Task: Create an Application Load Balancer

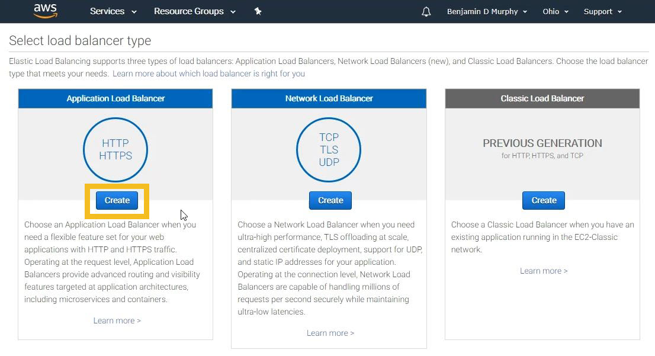Action: click(117, 201)
